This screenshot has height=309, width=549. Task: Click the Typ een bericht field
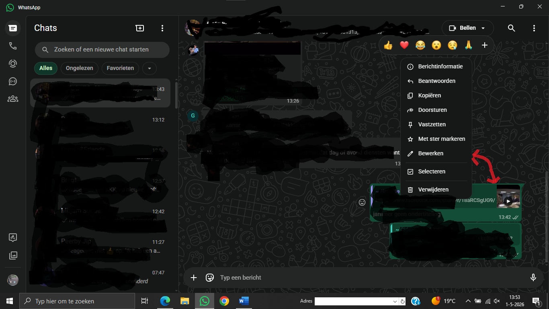[372, 278]
